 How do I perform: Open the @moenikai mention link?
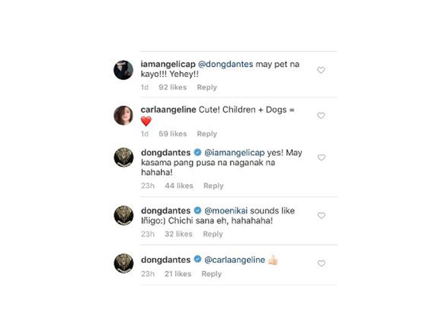point(226,211)
